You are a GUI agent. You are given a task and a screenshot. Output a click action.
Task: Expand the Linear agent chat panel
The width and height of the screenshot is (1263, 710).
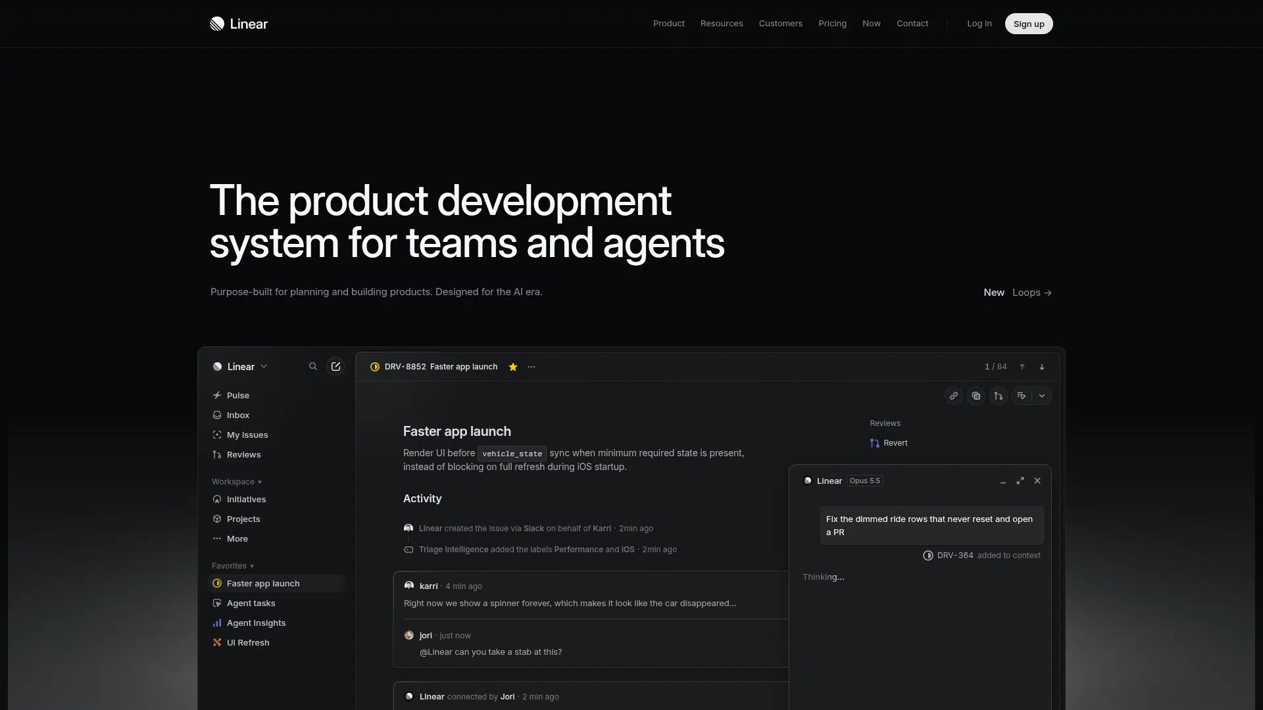coord(1020,481)
